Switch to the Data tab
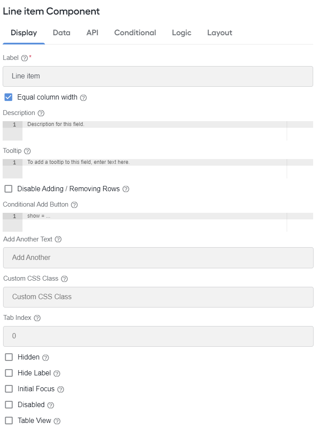The image size is (318, 430). pos(61,33)
